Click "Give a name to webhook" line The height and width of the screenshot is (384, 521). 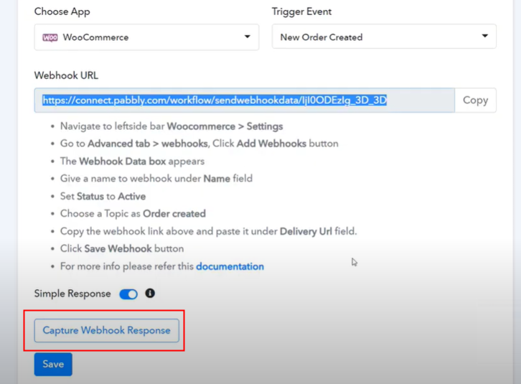[x=156, y=179]
